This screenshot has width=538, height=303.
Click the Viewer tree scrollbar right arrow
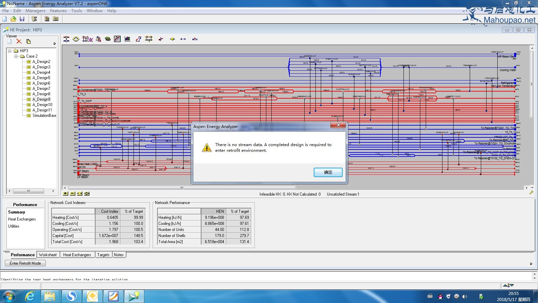(x=53, y=191)
